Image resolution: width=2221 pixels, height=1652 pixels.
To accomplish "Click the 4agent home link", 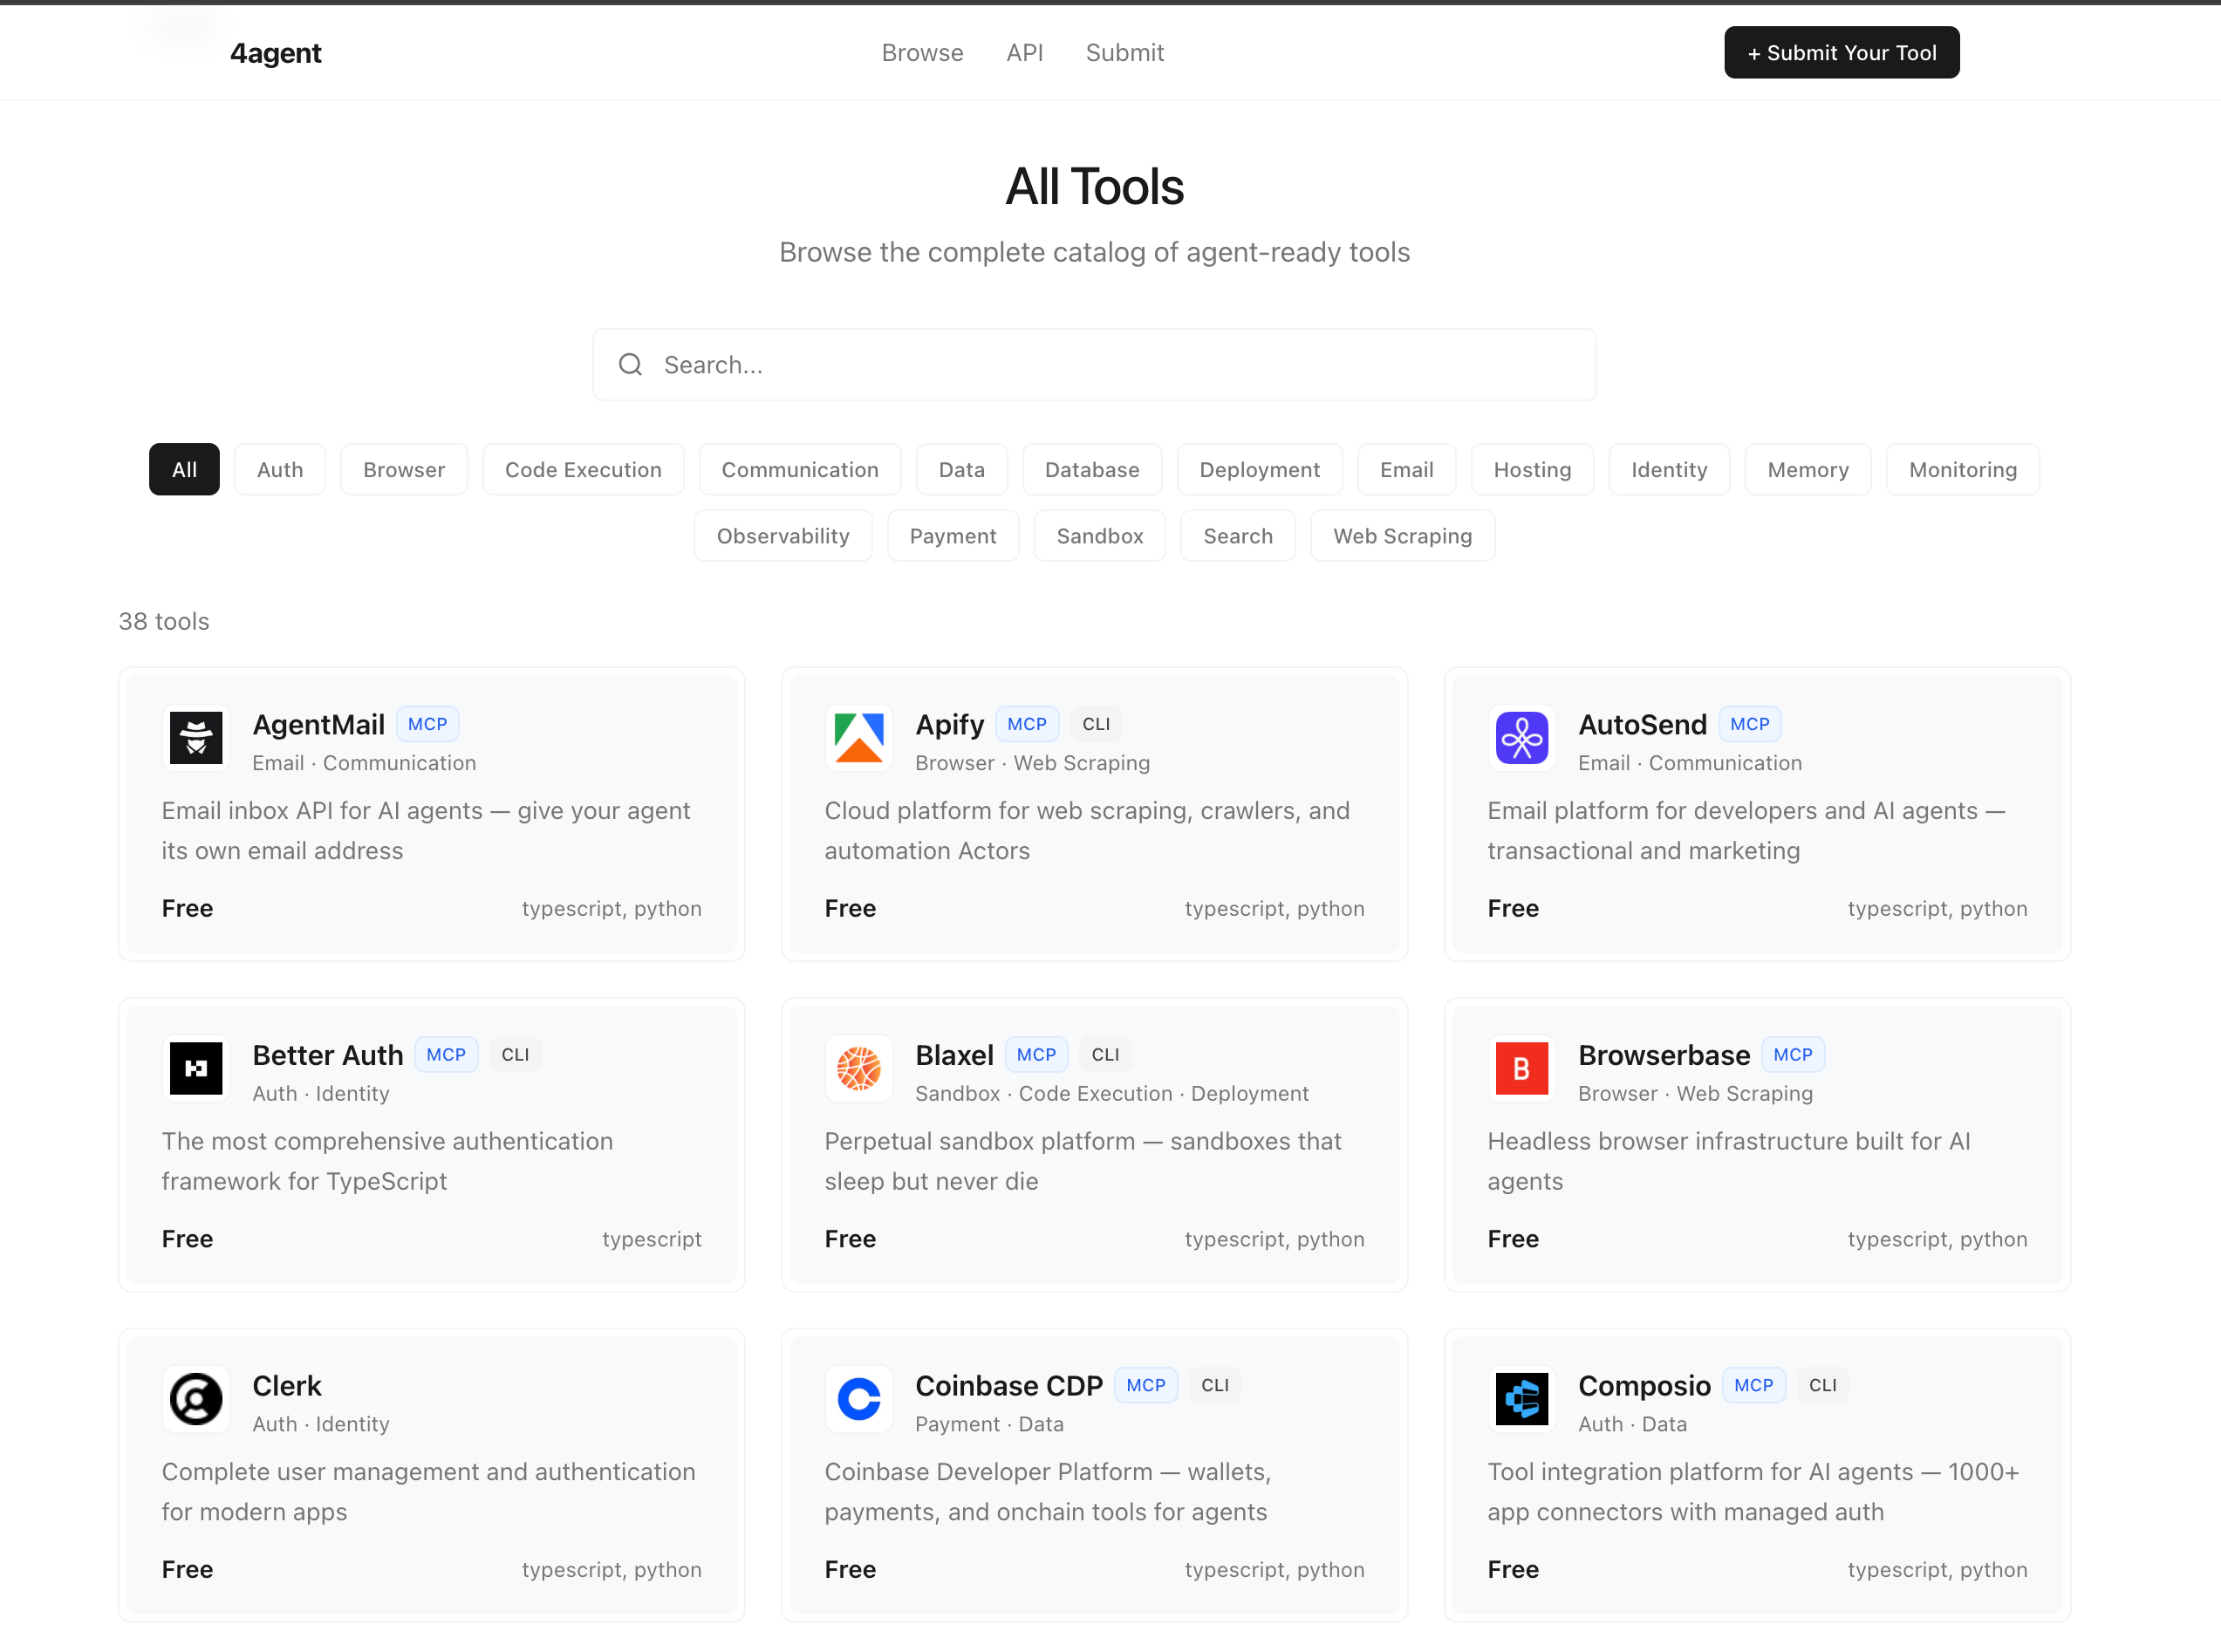I will 275,53.
